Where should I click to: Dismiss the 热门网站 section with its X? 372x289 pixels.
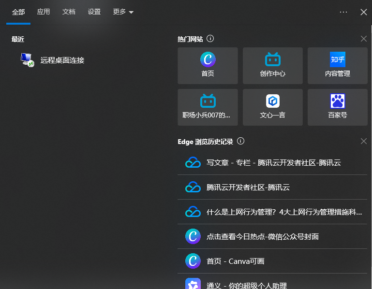[363, 39]
